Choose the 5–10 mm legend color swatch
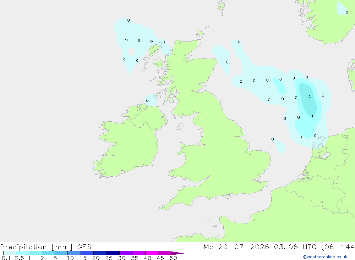 [61, 253]
